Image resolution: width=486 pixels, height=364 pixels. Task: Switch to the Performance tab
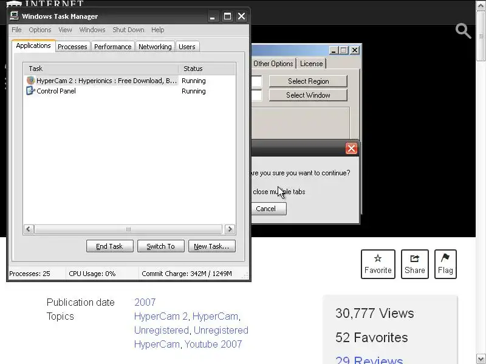(x=113, y=47)
